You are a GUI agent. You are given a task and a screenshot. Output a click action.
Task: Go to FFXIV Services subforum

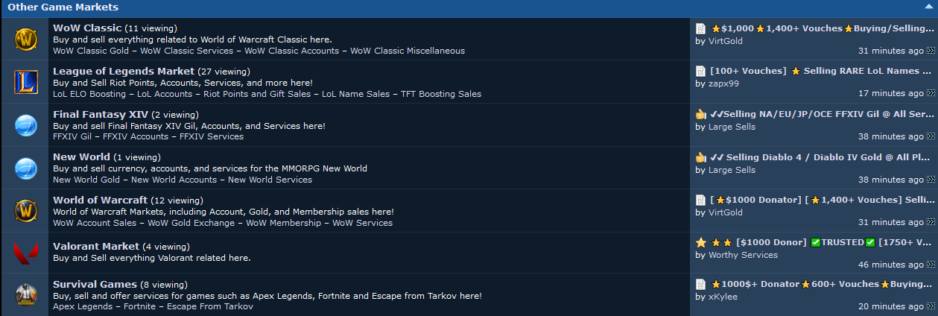pos(210,136)
